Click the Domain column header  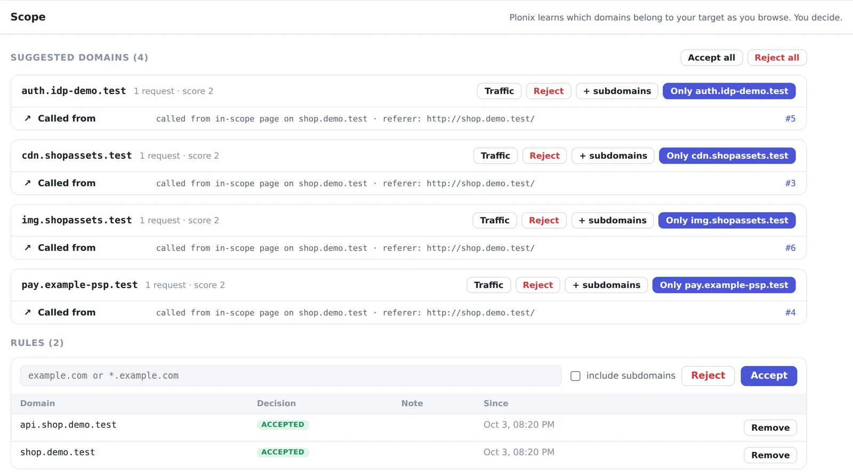coord(37,404)
